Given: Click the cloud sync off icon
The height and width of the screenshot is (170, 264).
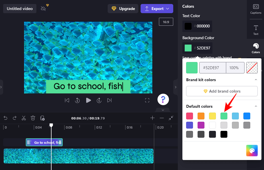Looking at the screenshot, I should click(43, 9).
